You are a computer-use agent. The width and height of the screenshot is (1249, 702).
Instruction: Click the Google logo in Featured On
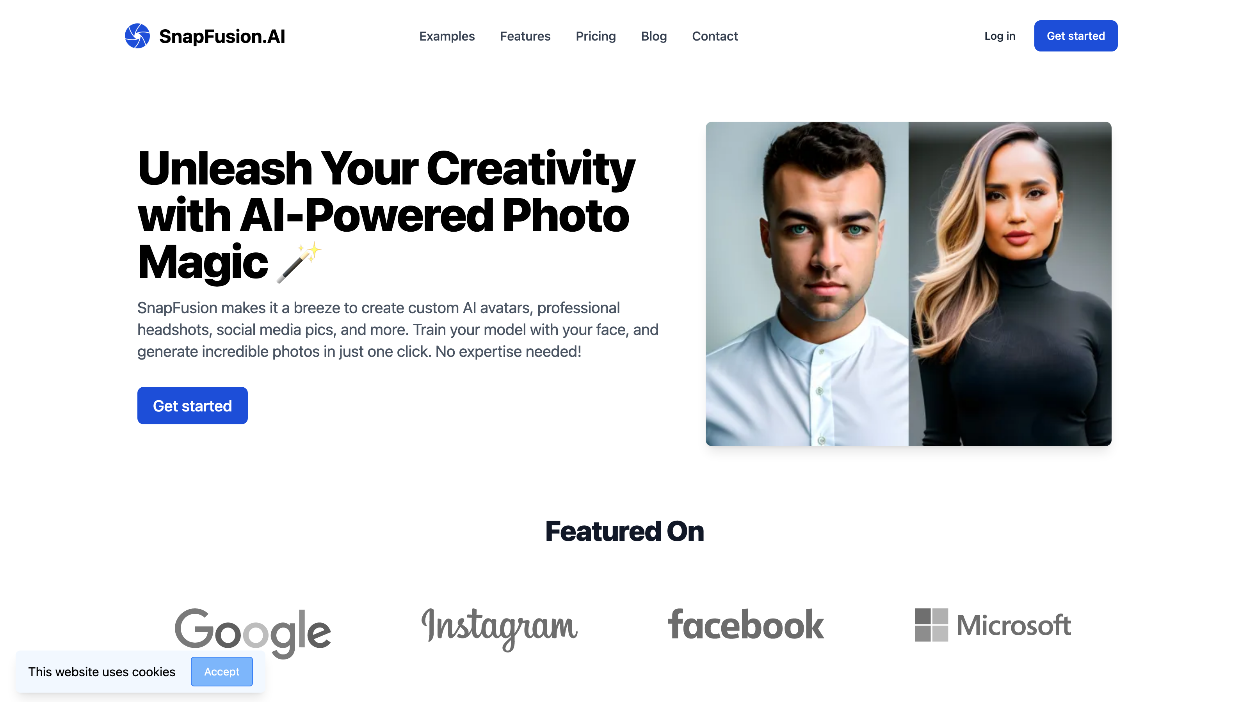pos(252,625)
